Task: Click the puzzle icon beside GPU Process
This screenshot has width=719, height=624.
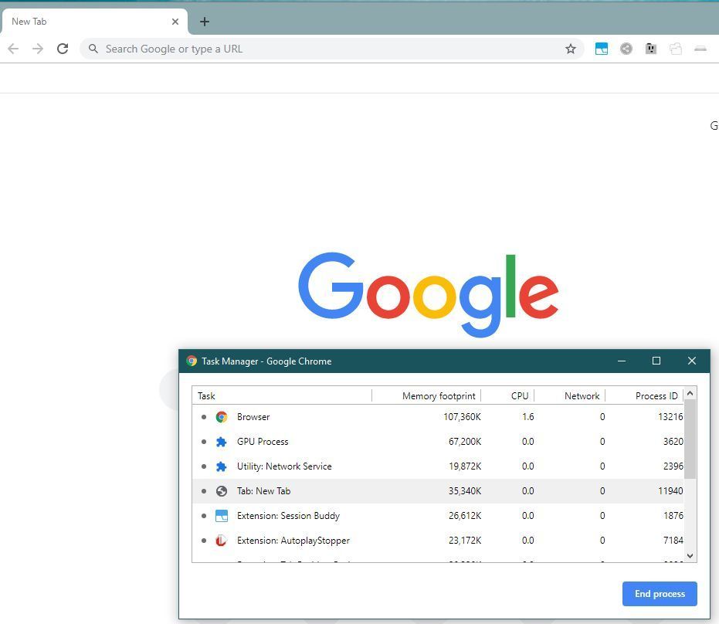Action: pos(222,442)
